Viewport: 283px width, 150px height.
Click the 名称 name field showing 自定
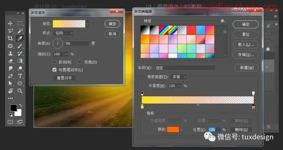tap(185, 68)
